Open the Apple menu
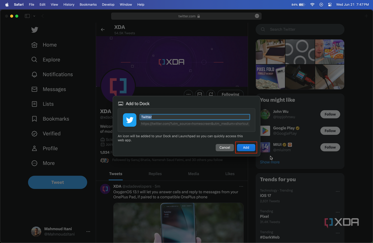This screenshot has width=373, height=243. coord(7,5)
